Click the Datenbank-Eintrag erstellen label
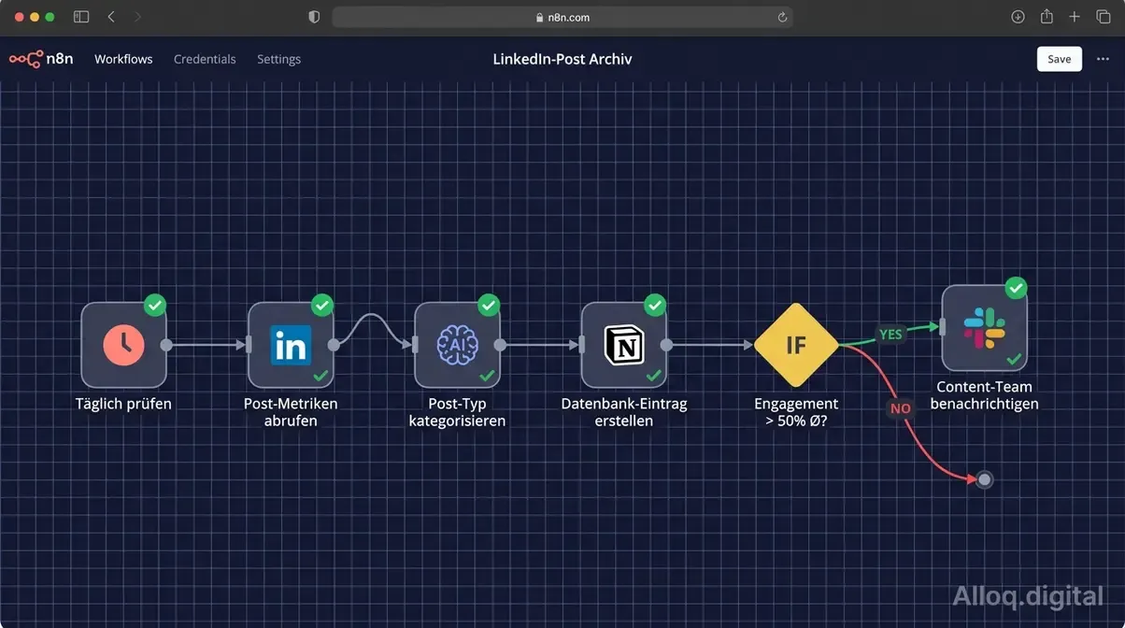Viewport: 1125px width, 628px height. pos(623,412)
